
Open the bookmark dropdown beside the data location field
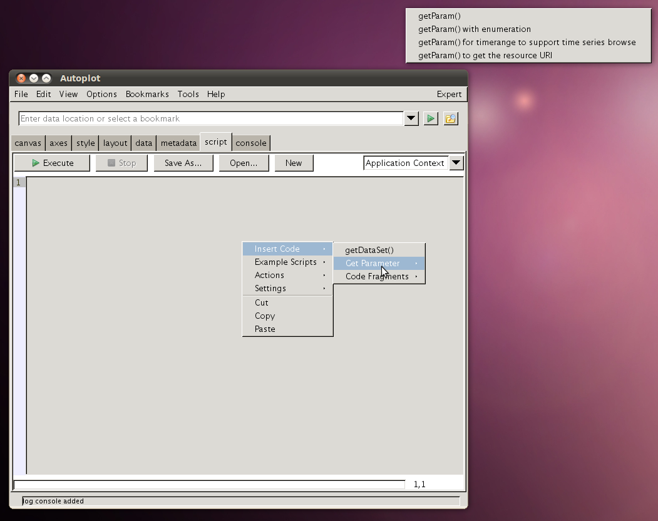click(411, 118)
